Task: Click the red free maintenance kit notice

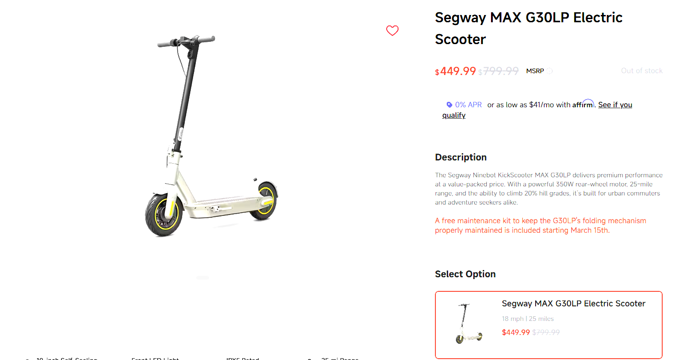Action: tap(541, 225)
